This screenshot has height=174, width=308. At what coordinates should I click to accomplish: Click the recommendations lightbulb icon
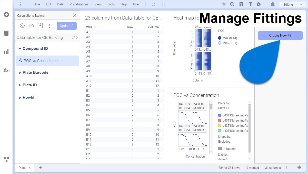224,4
